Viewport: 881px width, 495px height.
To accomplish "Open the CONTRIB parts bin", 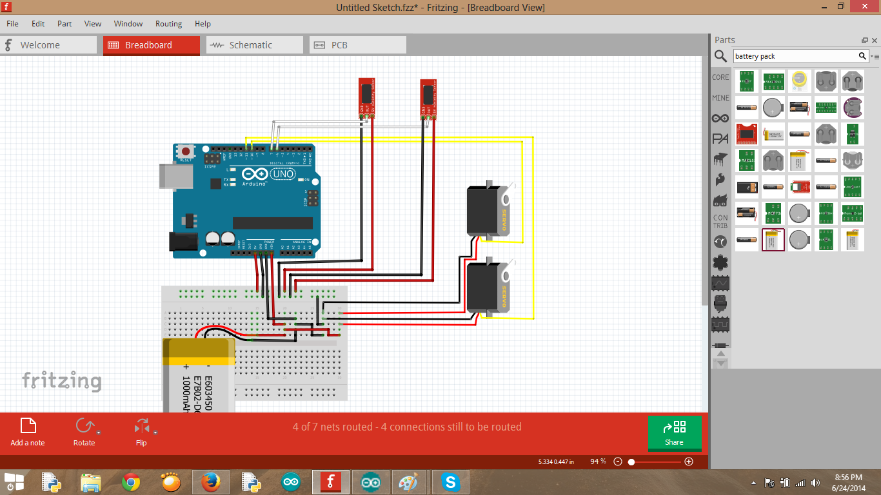I will point(720,221).
